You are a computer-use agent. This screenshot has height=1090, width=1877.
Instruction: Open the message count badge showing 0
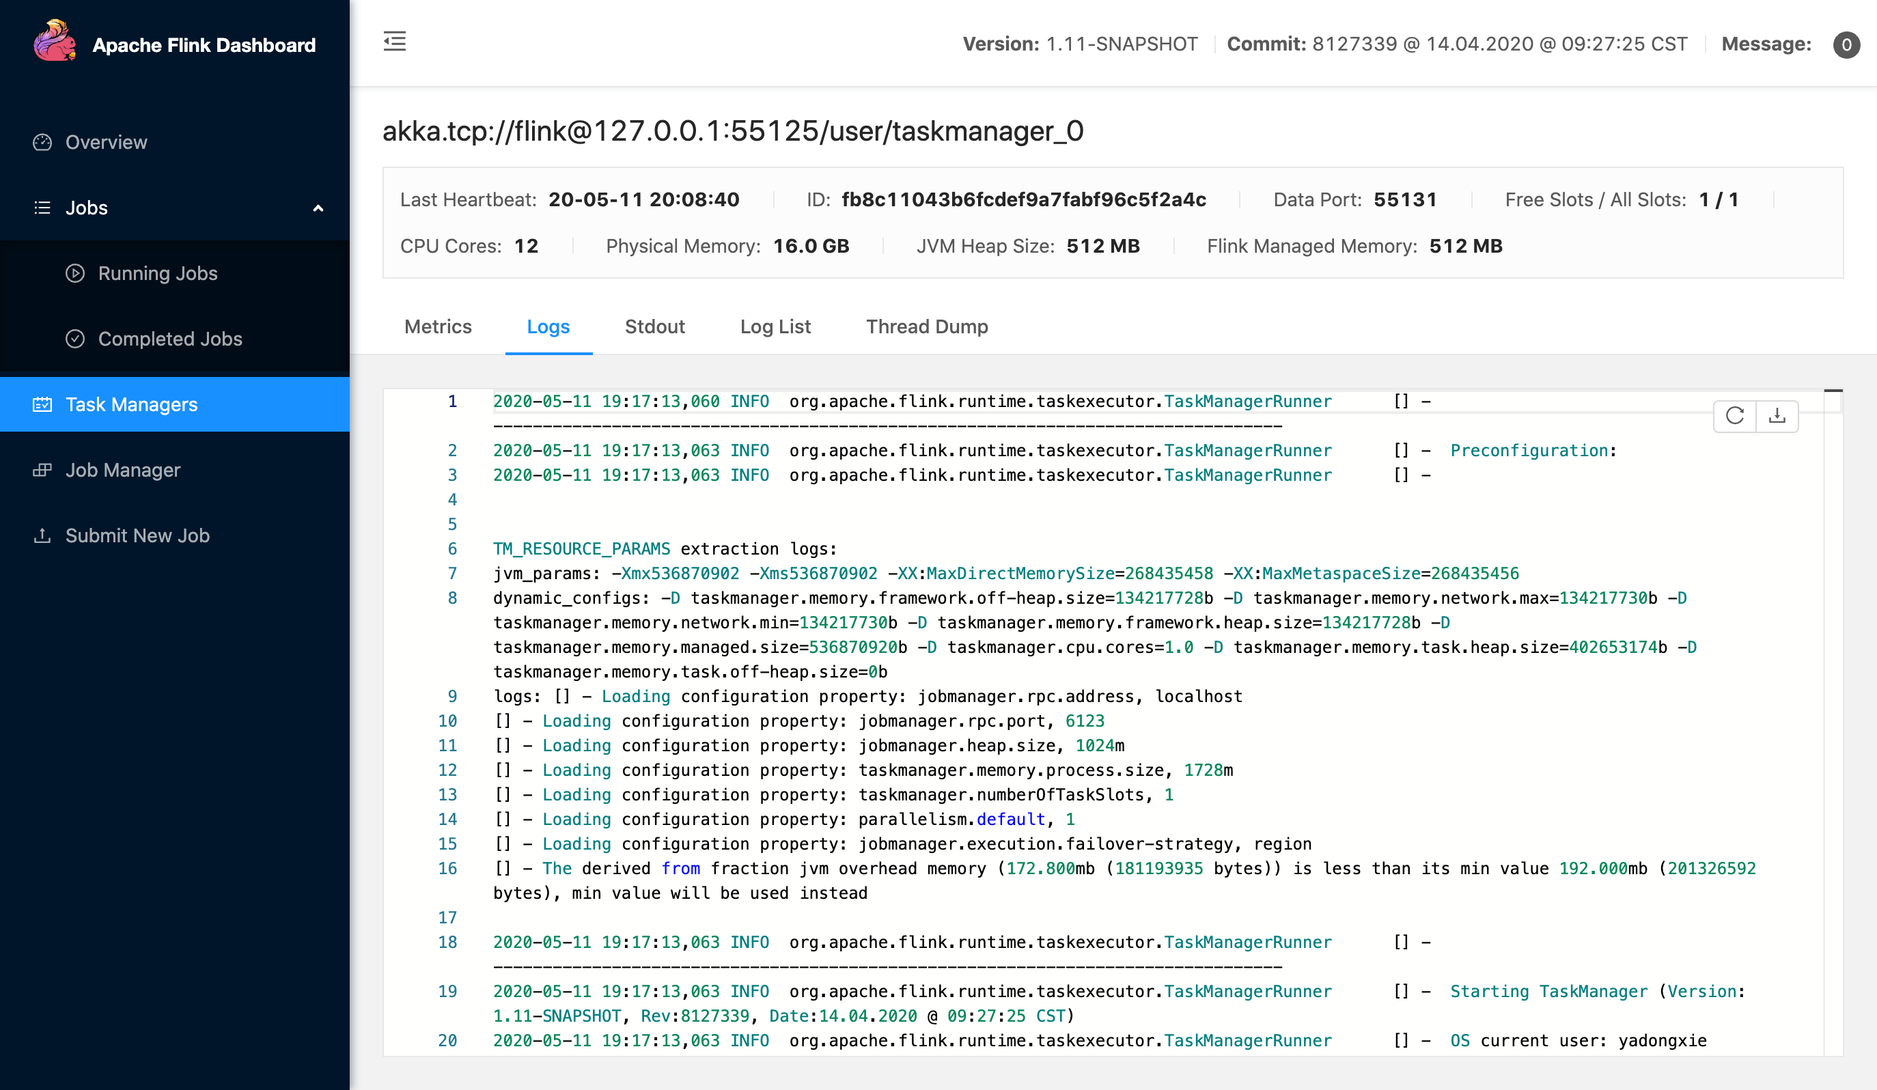[x=1846, y=44]
